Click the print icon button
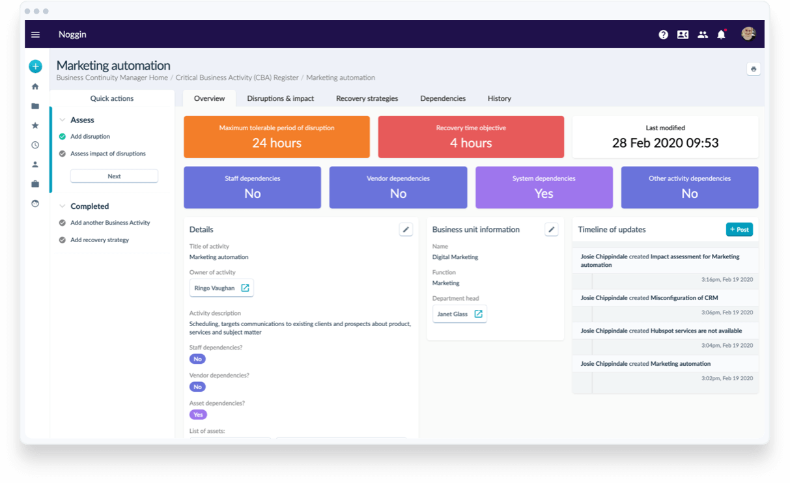The image size is (790, 483). (x=754, y=69)
